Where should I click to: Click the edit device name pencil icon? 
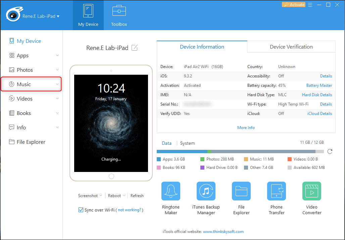135,48
